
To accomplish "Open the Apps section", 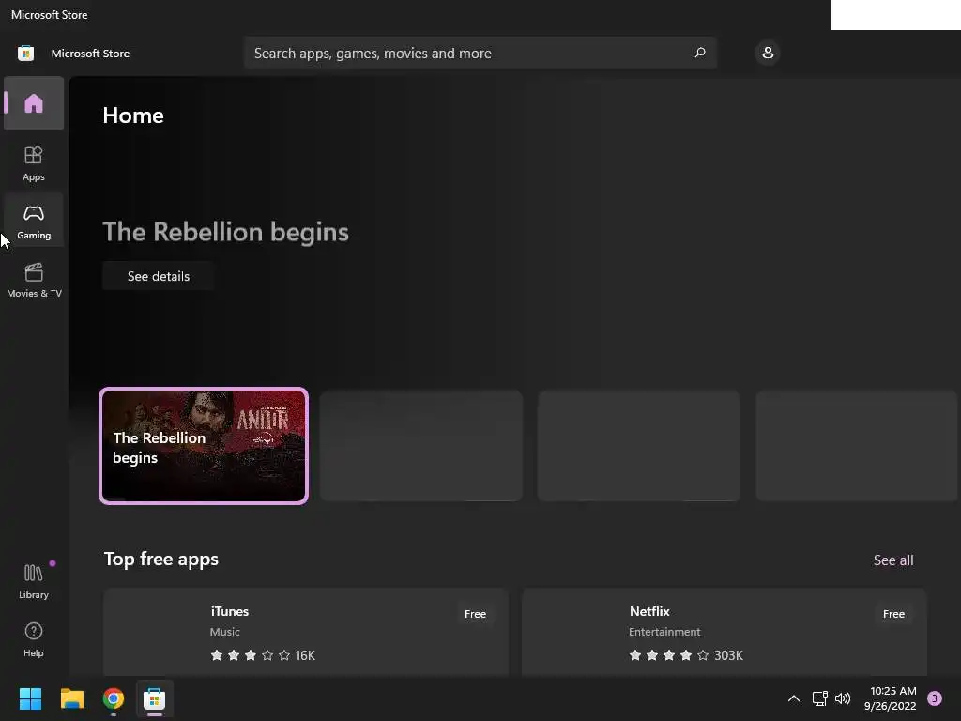I will click(34, 163).
